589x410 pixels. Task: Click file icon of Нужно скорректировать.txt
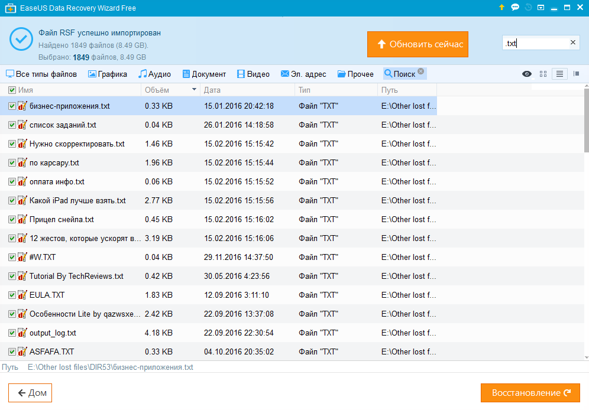(x=22, y=144)
